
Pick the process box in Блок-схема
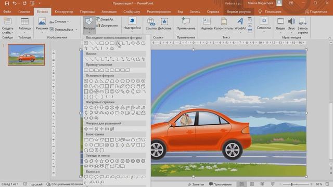coord(86,140)
